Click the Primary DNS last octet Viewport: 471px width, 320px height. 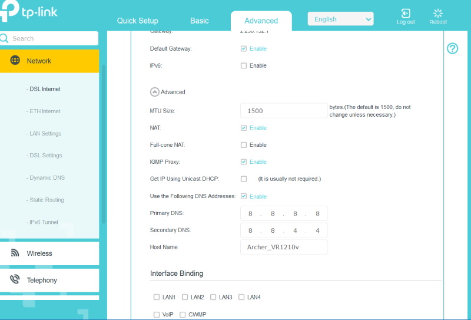coord(317,213)
